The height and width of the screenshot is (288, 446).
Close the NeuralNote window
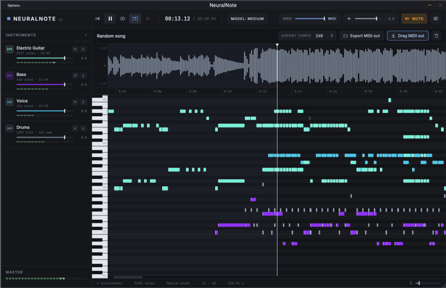[x=440, y=5]
